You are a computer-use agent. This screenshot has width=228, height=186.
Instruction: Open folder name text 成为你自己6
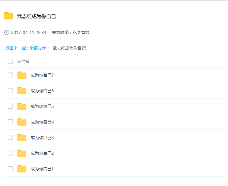pos(42,91)
